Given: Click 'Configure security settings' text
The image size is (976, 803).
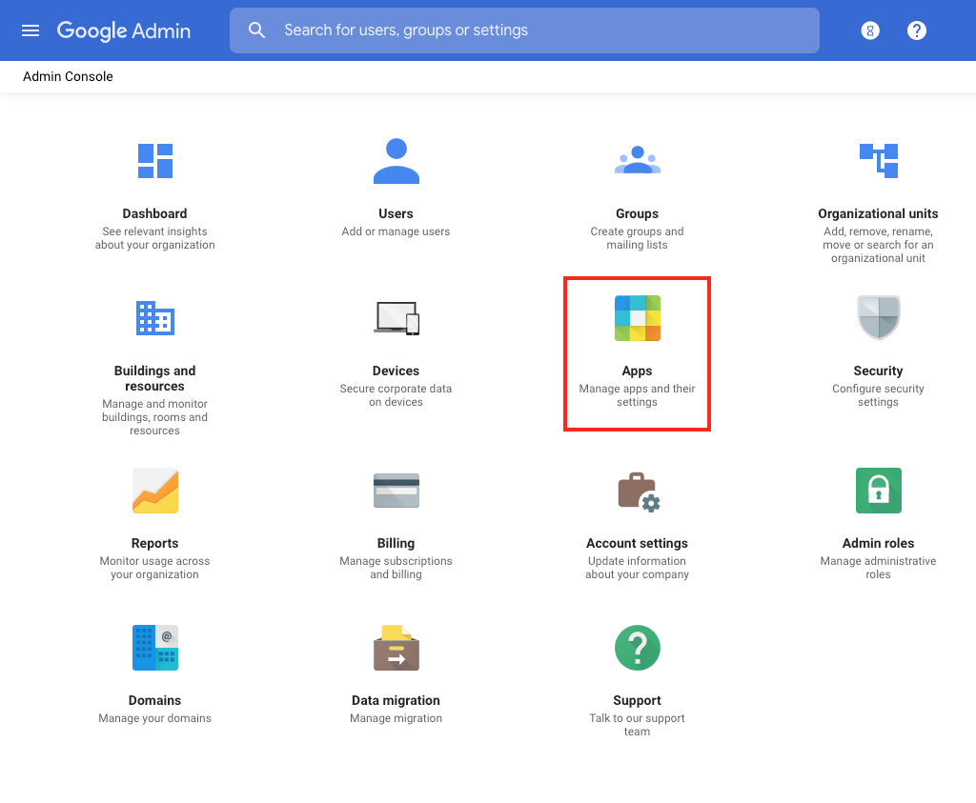Looking at the screenshot, I should click(878, 395).
